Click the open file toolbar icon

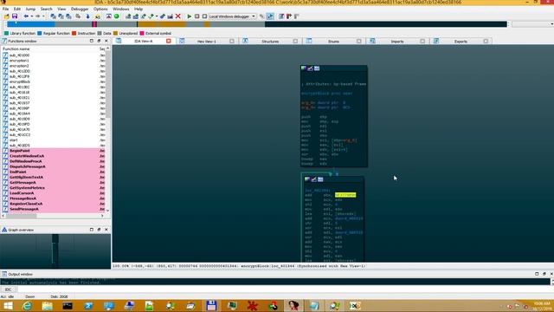tap(6, 16)
